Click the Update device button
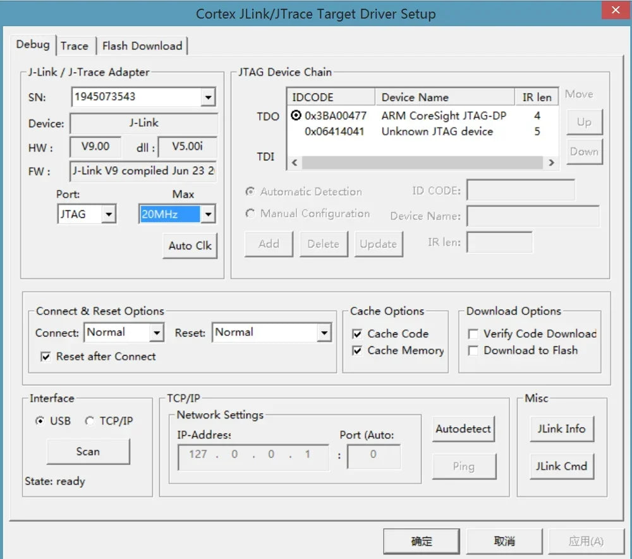 tap(379, 244)
